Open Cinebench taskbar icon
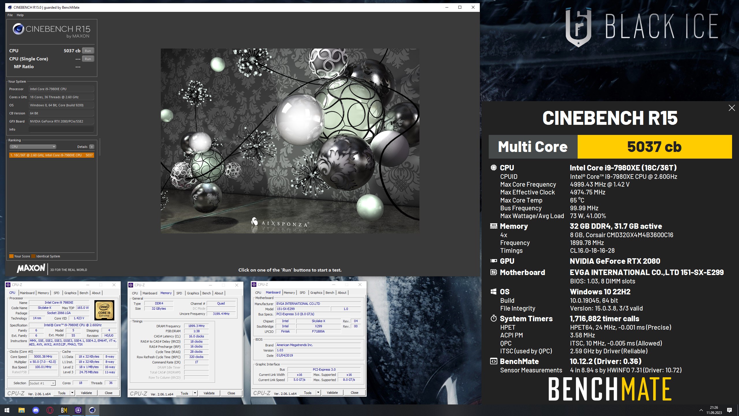The height and width of the screenshot is (416, 739). click(x=92, y=410)
